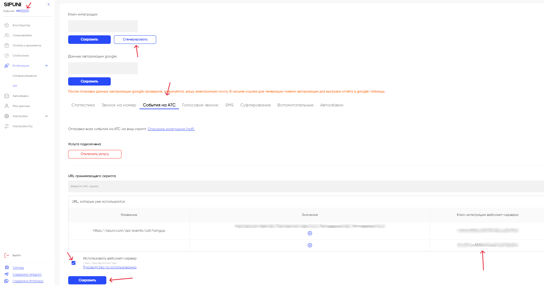
Task: Open the Суфлирование tab
Action: coord(256,105)
